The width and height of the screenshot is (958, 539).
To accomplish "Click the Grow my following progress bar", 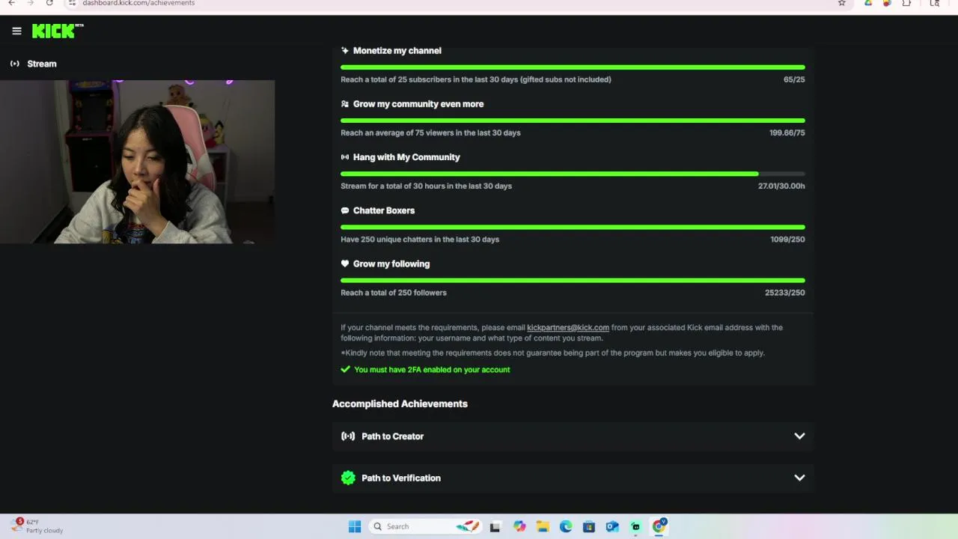I will point(573,281).
